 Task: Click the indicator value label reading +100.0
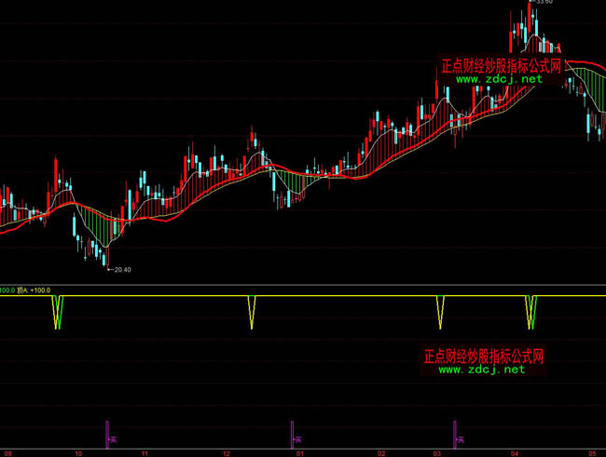click(x=40, y=289)
